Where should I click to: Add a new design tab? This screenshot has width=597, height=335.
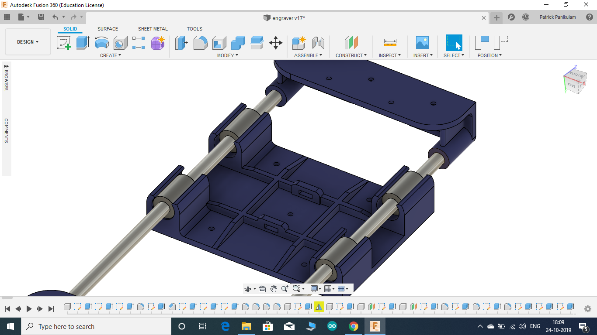coord(496,17)
